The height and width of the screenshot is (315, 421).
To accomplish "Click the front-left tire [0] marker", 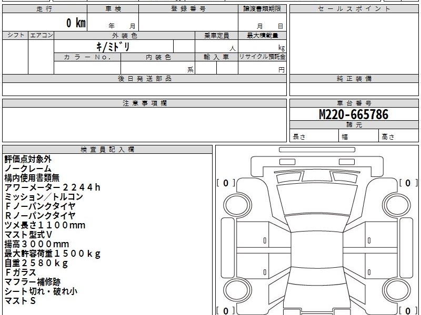I will pyautogui.click(x=226, y=183).
